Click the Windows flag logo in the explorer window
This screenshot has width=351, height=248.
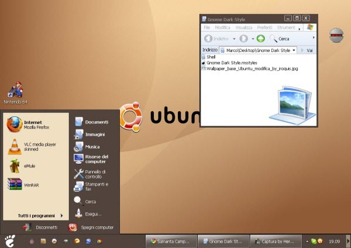310,27
